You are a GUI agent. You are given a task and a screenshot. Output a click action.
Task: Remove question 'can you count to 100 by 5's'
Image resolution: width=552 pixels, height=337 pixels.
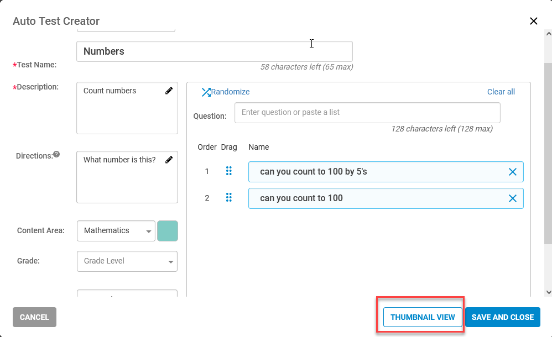(513, 172)
